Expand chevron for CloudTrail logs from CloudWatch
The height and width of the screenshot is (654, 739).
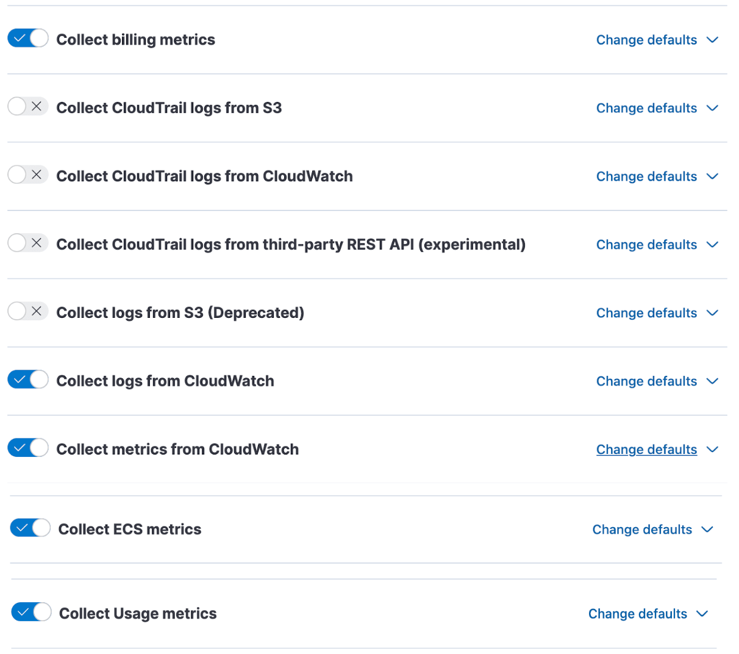tap(712, 177)
